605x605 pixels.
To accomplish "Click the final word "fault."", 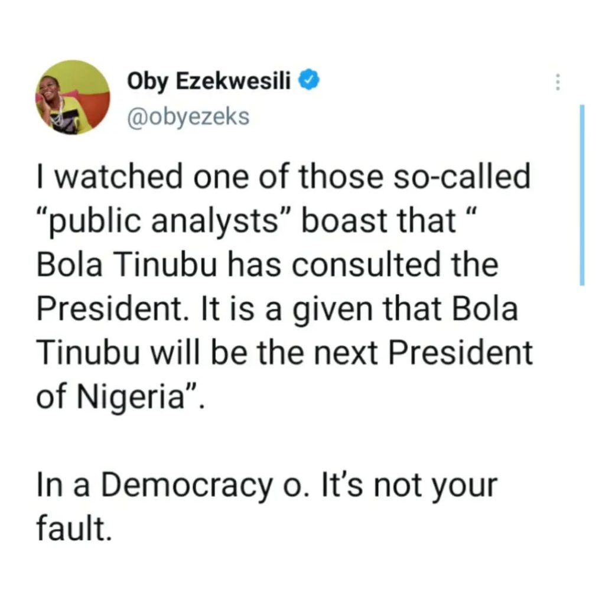I will click(x=73, y=528).
